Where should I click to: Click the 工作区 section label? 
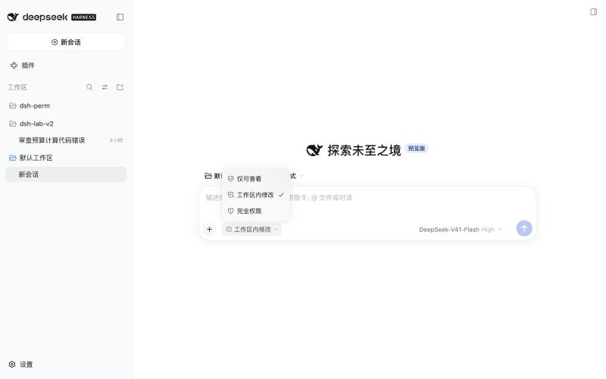click(x=17, y=87)
